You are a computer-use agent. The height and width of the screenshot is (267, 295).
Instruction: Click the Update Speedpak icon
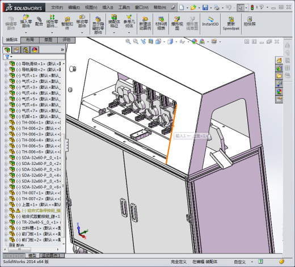pyautogui.click(x=231, y=23)
